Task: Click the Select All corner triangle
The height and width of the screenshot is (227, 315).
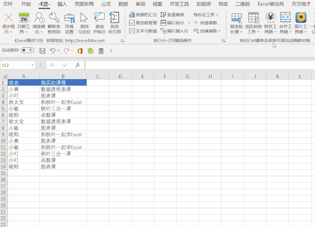Action: 4,76
